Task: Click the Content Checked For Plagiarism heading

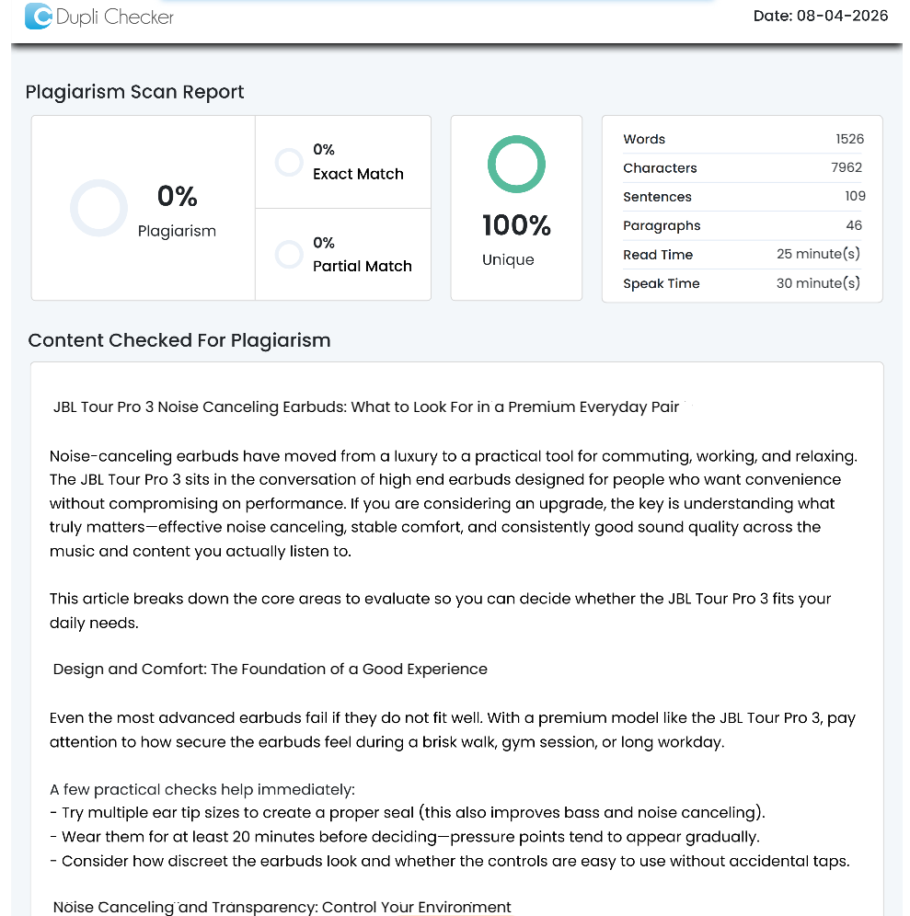Action: pos(179,340)
